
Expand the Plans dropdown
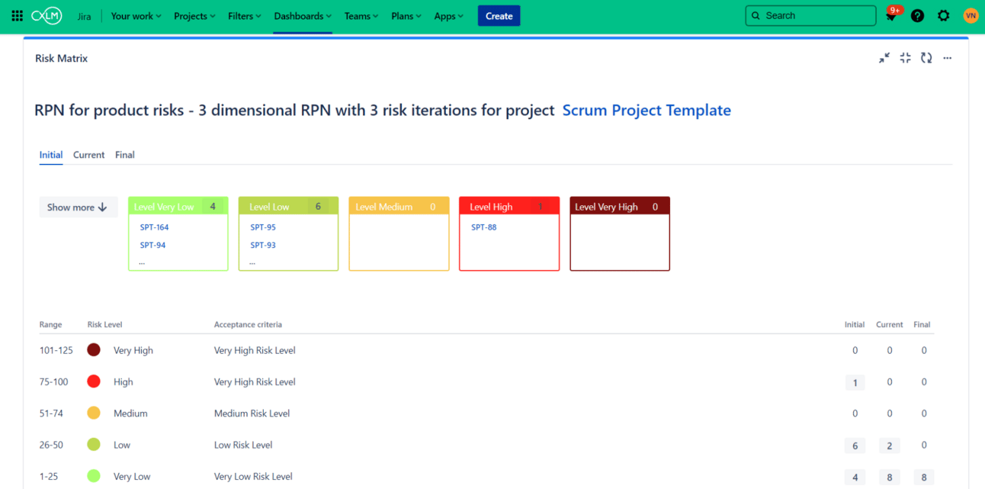click(x=406, y=16)
